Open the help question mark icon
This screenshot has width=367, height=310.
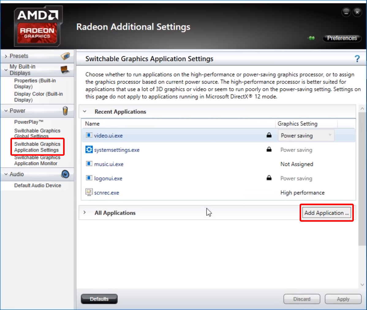pyautogui.click(x=357, y=59)
